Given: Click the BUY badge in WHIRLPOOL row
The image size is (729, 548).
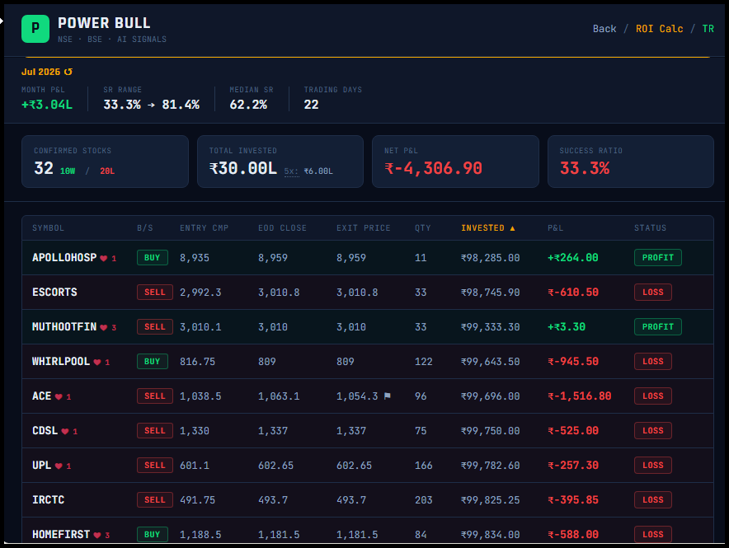Looking at the screenshot, I should (153, 361).
